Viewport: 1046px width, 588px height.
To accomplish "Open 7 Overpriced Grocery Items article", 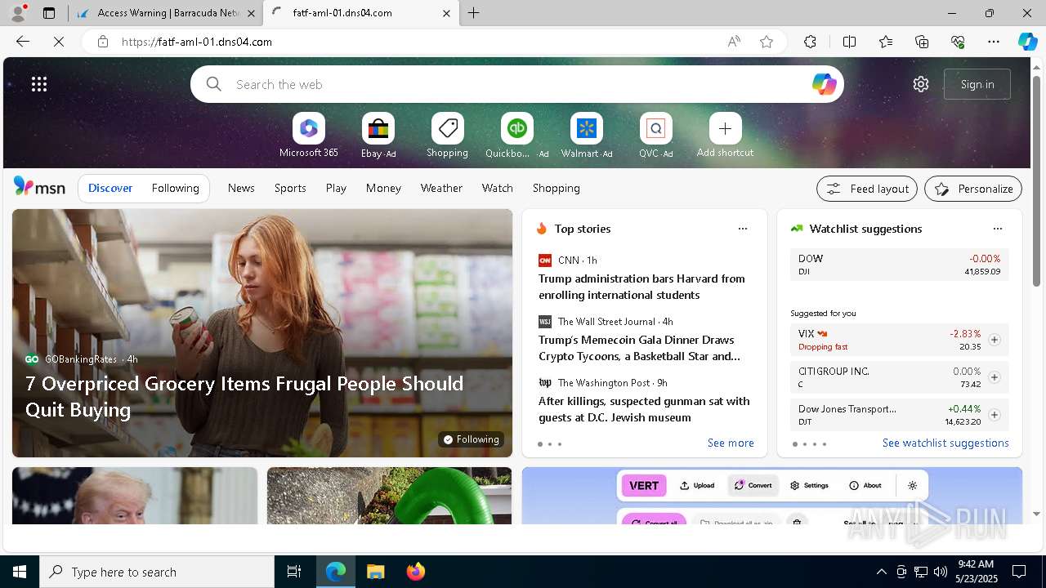I will [244, 396].
